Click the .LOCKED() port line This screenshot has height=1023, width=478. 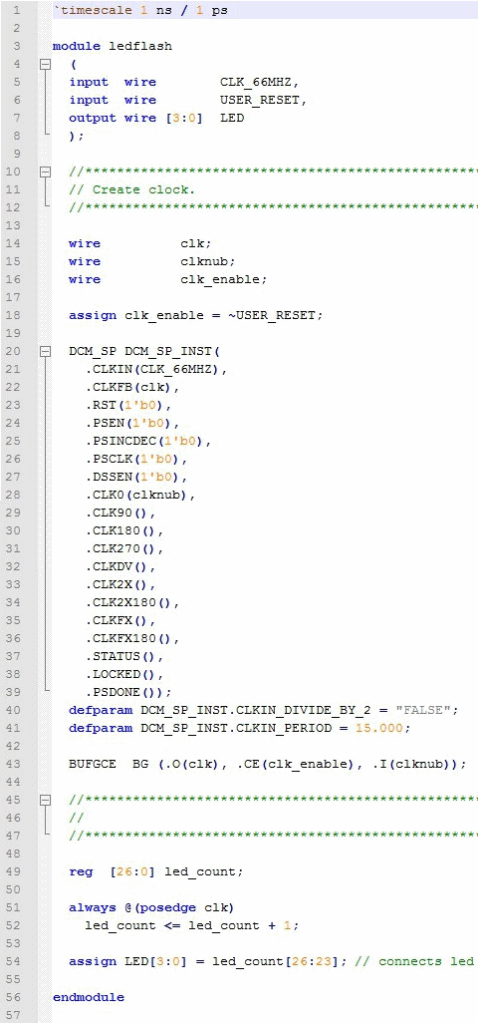(124, 674)
